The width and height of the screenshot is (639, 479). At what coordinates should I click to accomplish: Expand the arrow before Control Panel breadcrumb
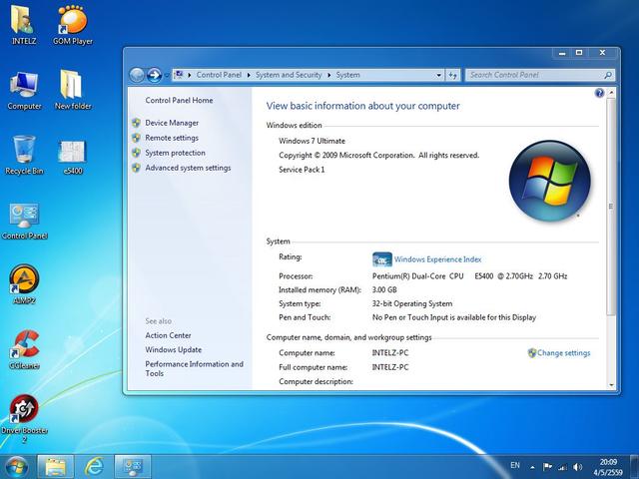pyautogui.click(x=189, y=75)
